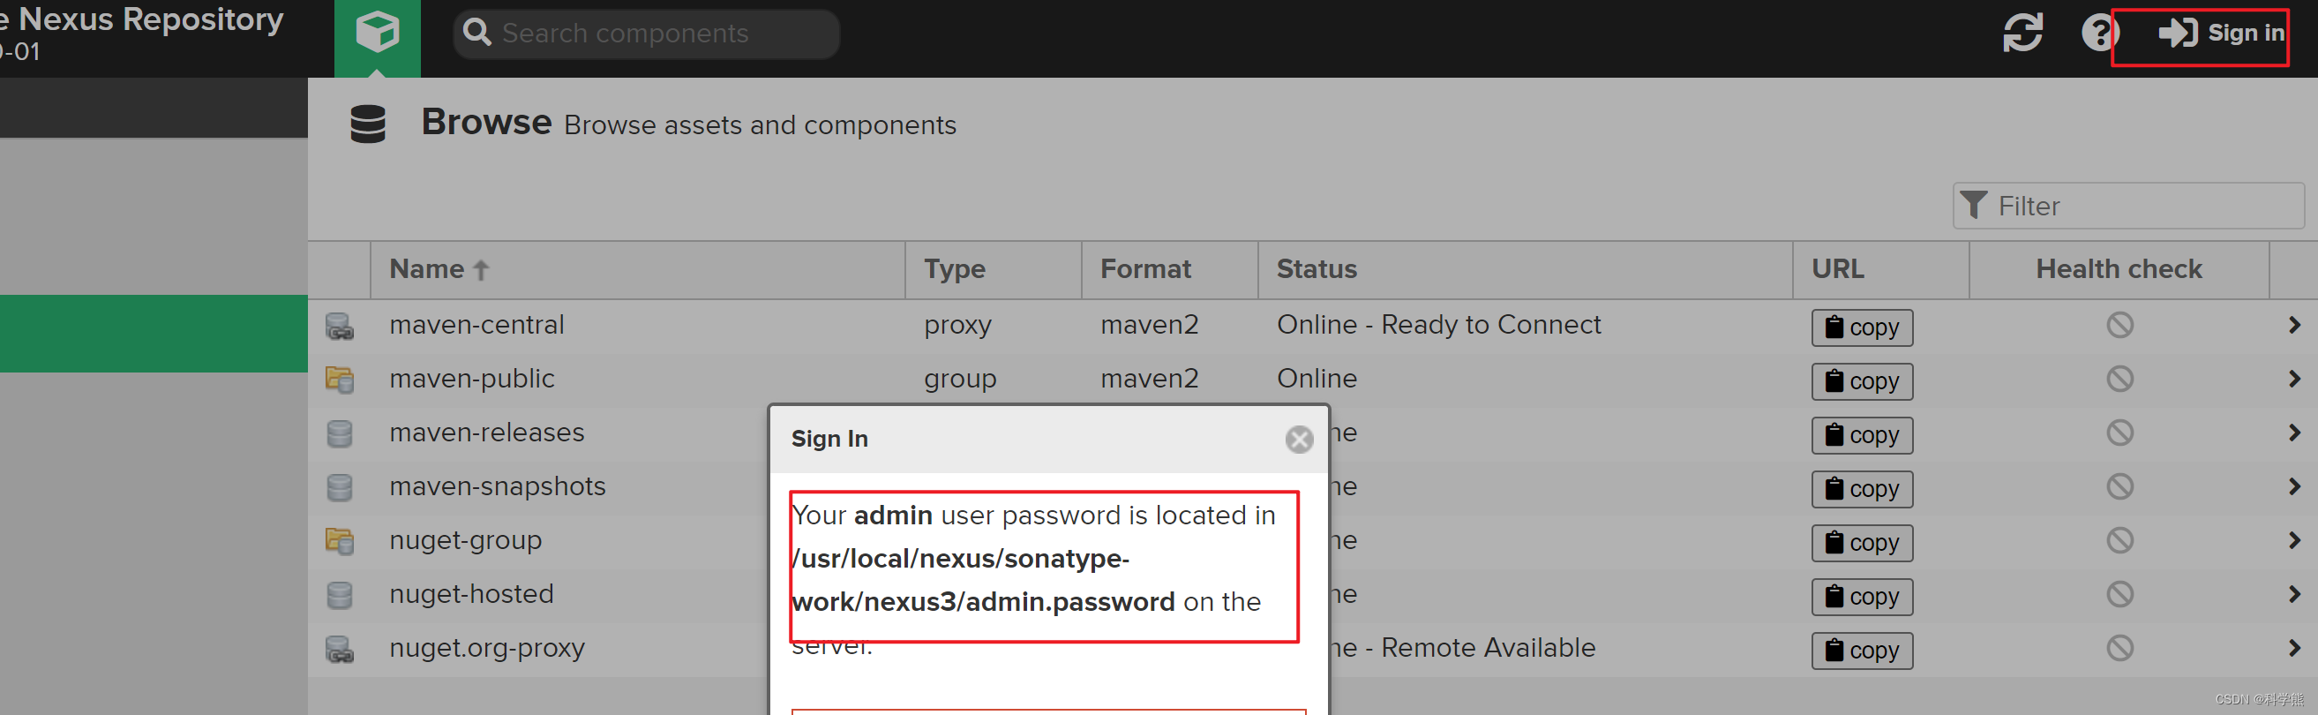The image size is (2318, 715).
Task: Open the help question mark icon
Action: click(x=2099, y=34)
